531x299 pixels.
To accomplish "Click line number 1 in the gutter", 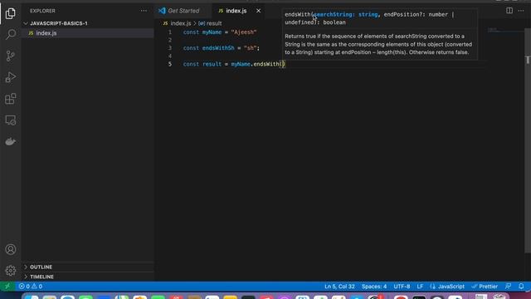I will [x=170, y=32].
